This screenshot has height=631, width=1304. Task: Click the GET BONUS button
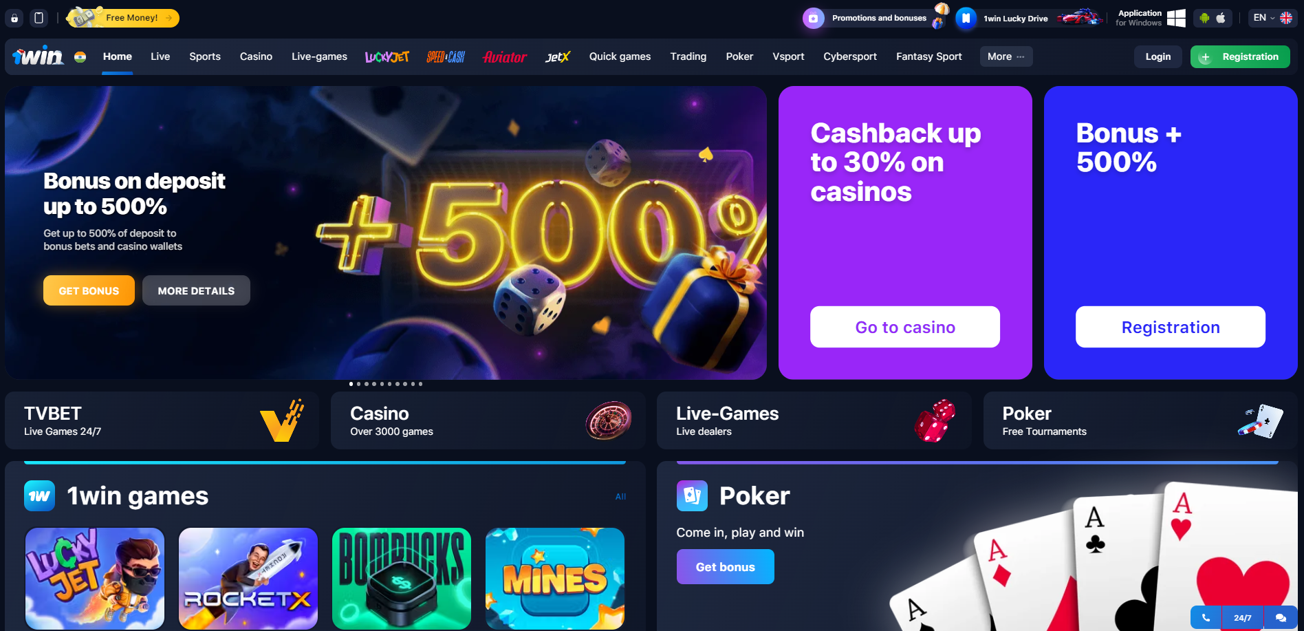click(89, 290)
